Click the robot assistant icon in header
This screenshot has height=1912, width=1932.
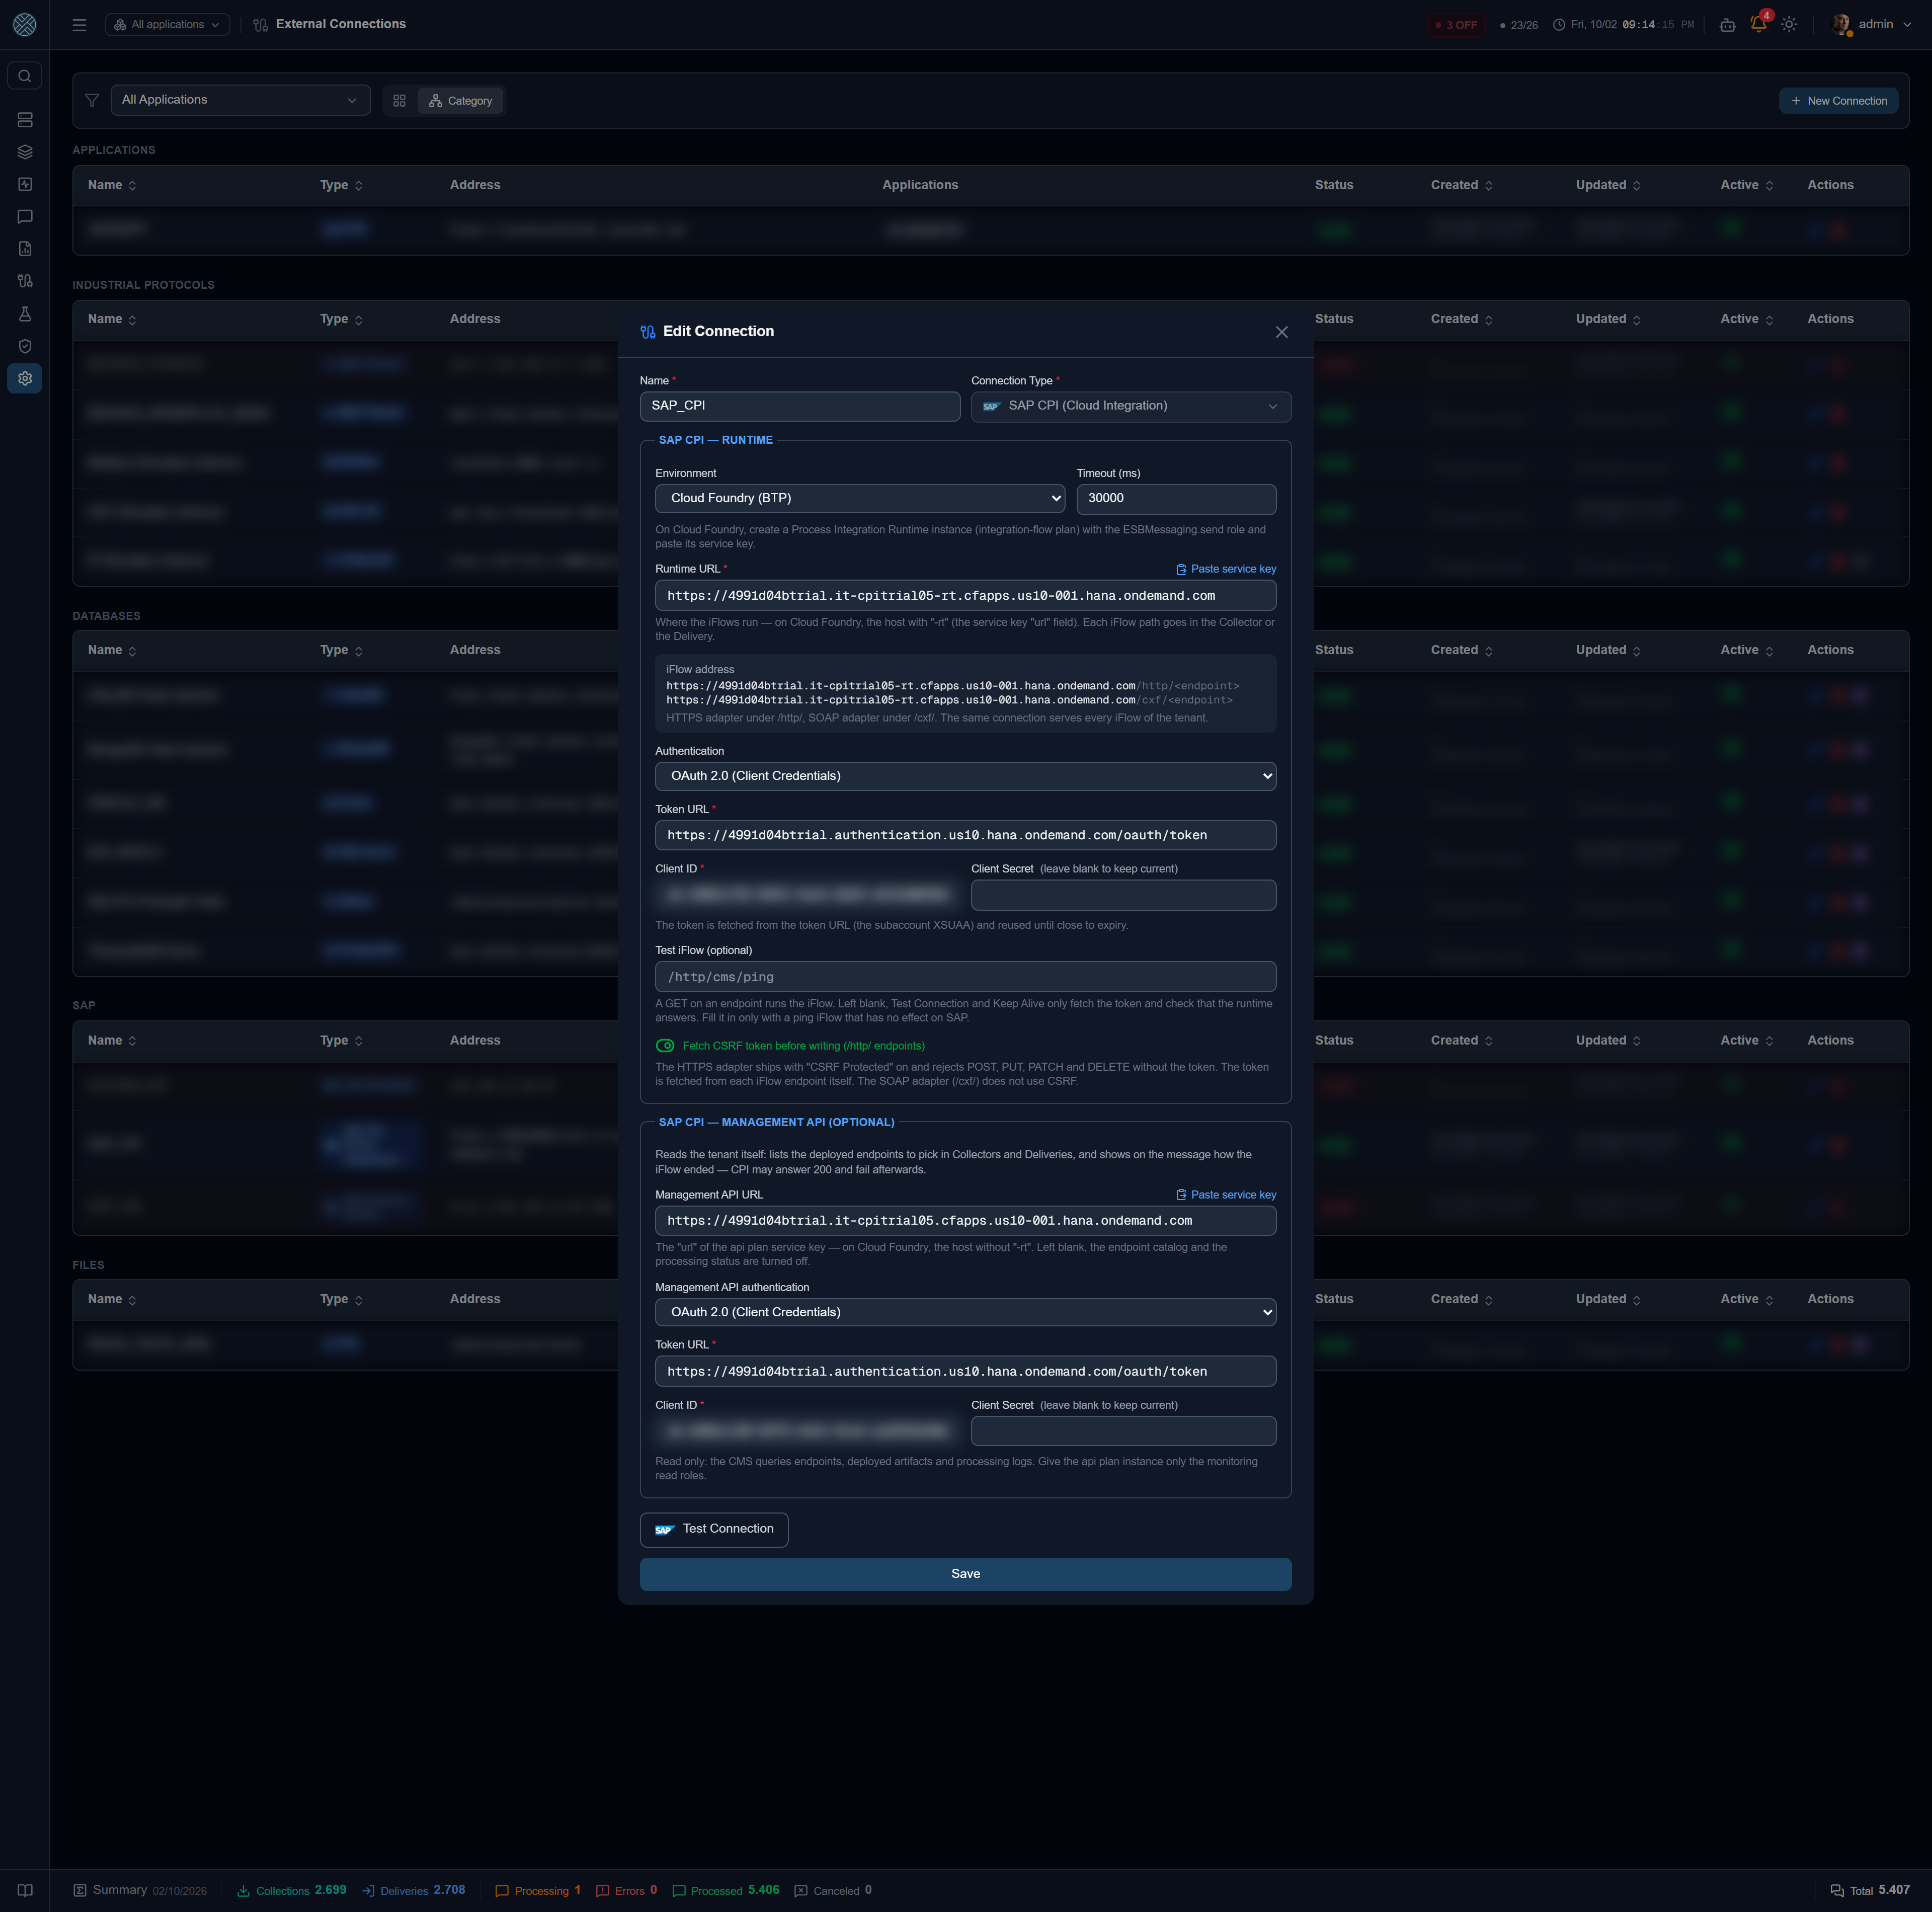click(1727, 24)
